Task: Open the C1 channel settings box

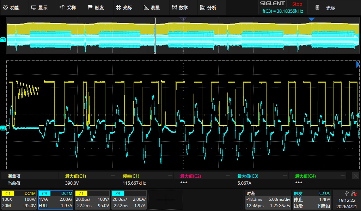Action: (19, 199)
